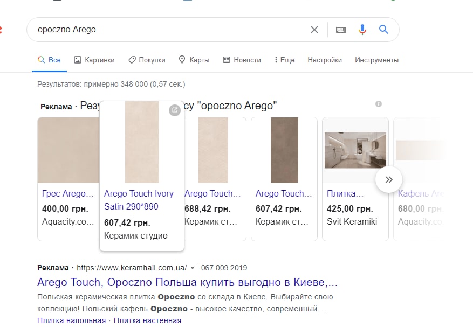This screenshot has width=473, height=328.
Task: Click the '680,00 грн' price on last card
Action: [420, 209]
